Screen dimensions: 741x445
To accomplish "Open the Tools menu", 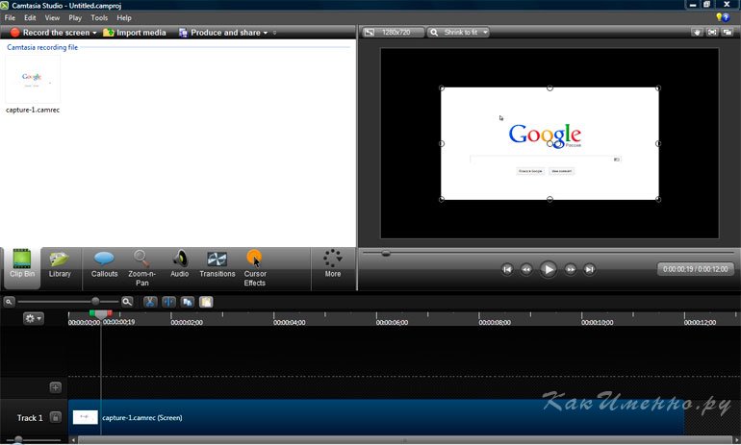I will pyautogui.click(x=99, y=18).
